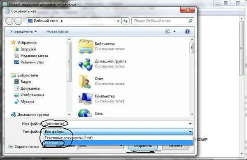Click the Имя файла field with Autorun.inf
The width and height of the screenshot is (247, 160).
point(118,124)
